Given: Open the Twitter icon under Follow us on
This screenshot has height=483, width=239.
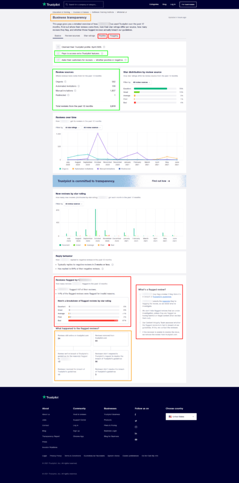Looking at the screenshot, I should 135,421.
